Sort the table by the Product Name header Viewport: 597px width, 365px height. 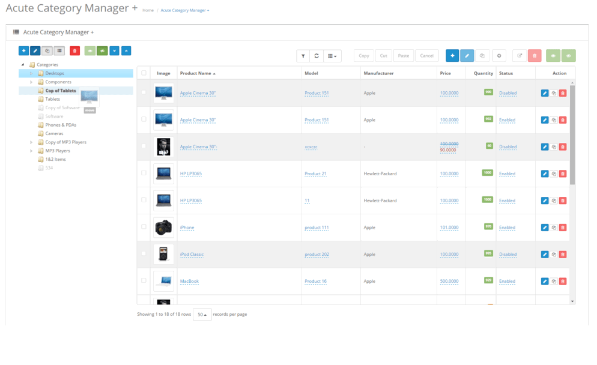coord(198,73)
